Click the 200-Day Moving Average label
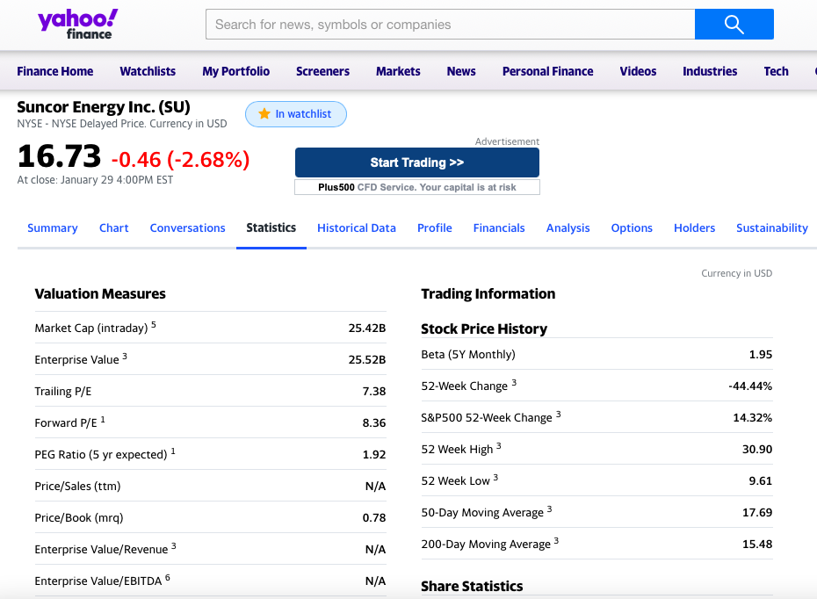817x599 pixels. pos(486,545)
